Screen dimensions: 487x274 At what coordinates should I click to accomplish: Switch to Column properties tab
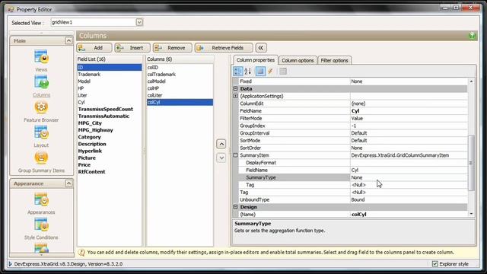256,60
